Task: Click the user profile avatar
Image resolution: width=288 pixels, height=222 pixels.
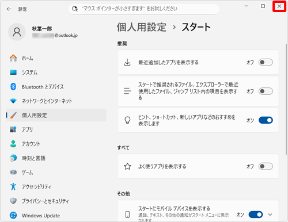Action: 17,32
